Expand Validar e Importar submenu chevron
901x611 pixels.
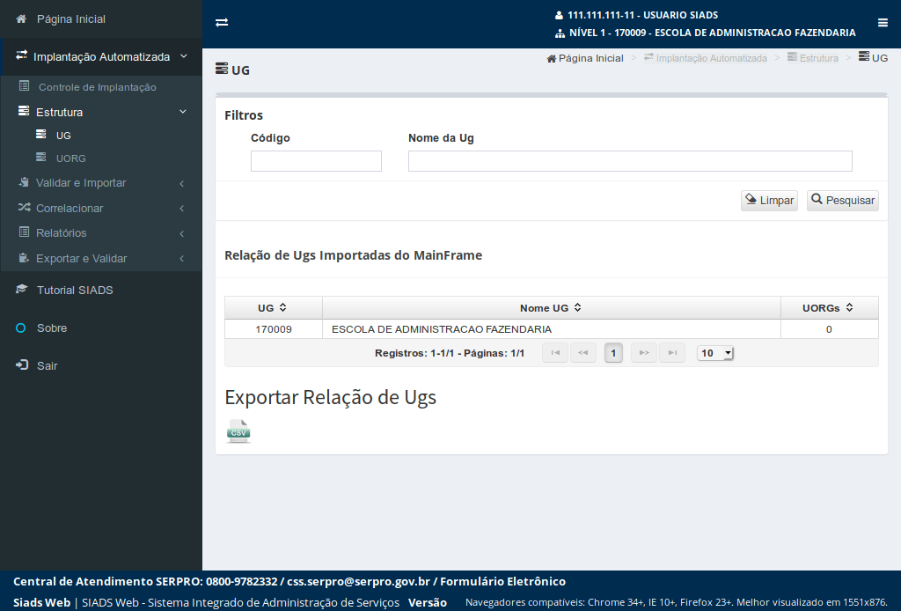pos(181,183)
